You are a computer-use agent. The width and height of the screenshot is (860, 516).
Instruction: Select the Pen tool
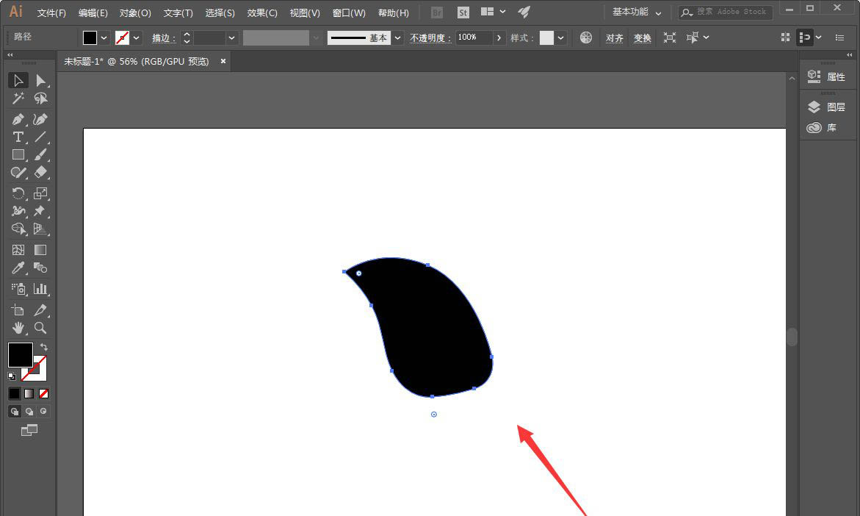[x=18, y=119]
